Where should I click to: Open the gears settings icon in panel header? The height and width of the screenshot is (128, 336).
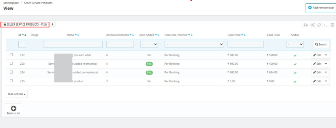click(313, 25)
